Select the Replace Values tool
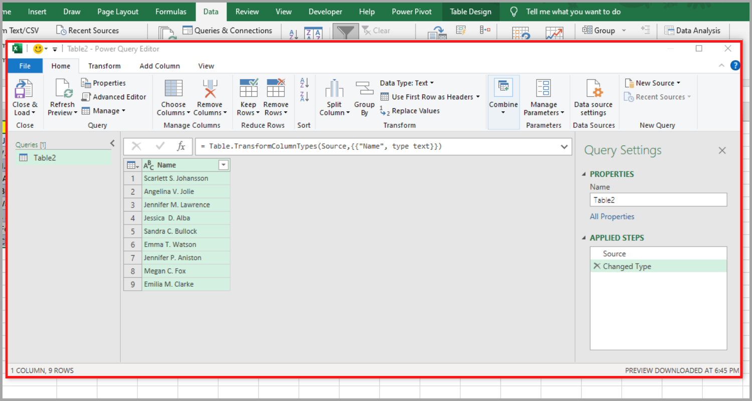752x401 pixels. (415, 111)
